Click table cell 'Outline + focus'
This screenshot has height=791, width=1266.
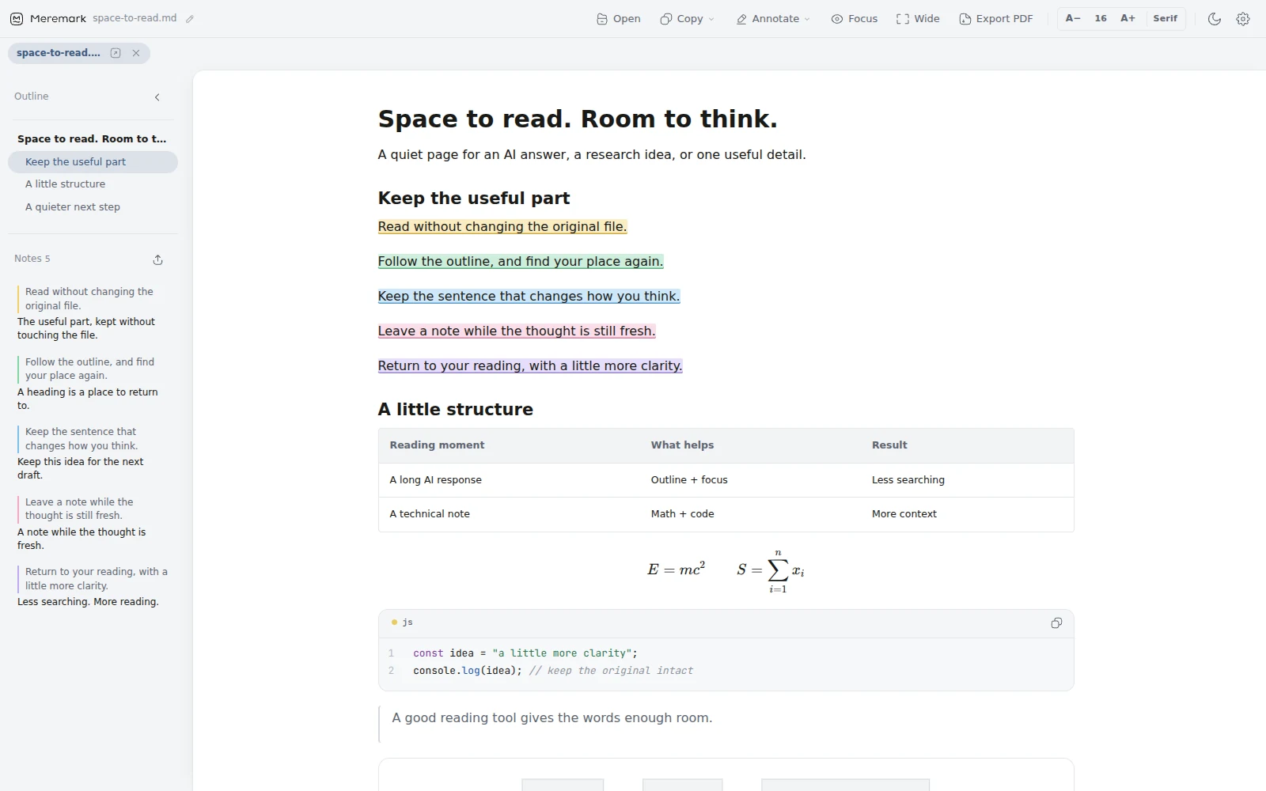pos(689,480)
